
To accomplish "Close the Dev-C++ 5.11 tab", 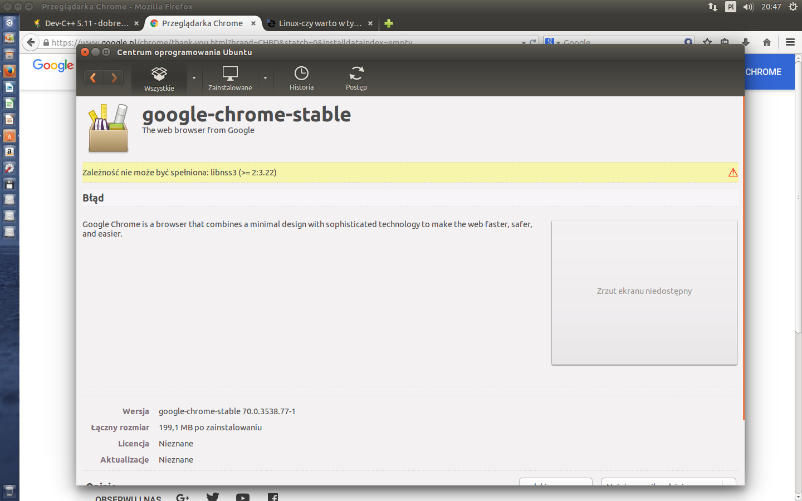I will [x=136, y=23].
